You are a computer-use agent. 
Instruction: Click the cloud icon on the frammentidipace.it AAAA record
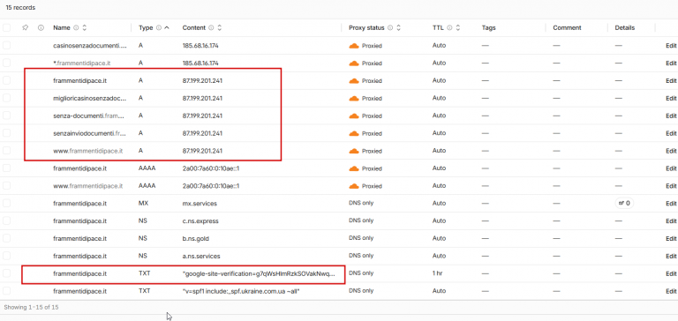(354, 168)
